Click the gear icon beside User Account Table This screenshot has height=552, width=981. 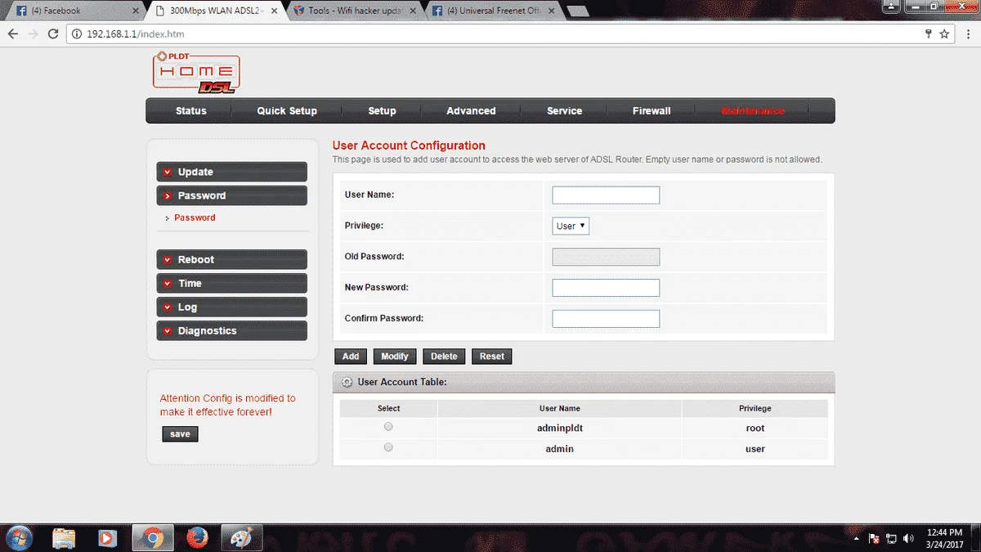pos(347,382)
